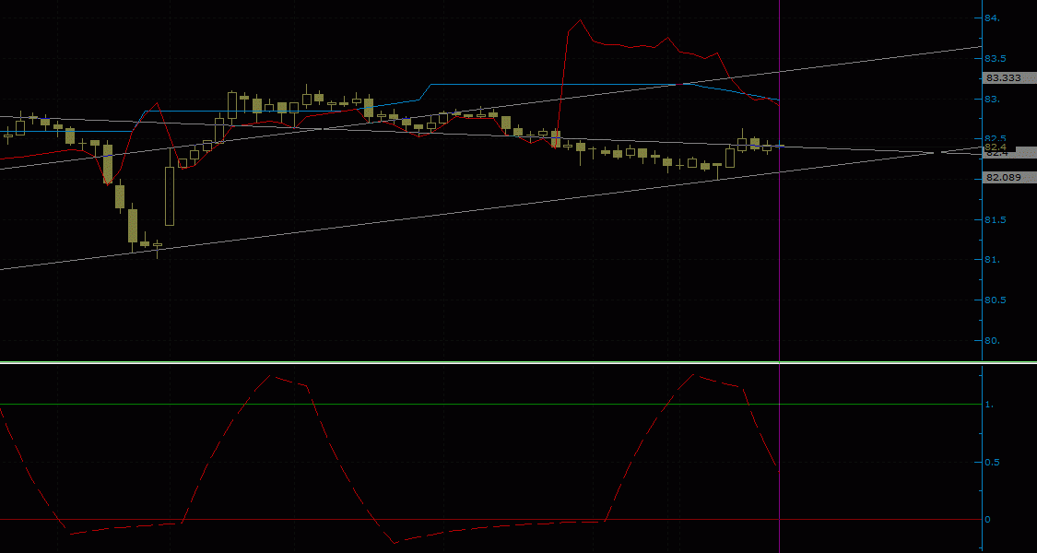Click the 82.089 price label
Viewport: 1037px width, 553px height.
coord(1009,177)
